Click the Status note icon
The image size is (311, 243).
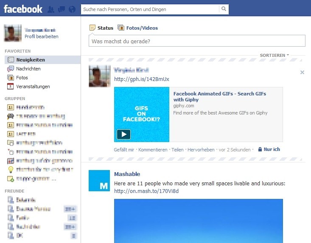pyautogui.click(x=92, y=28)
